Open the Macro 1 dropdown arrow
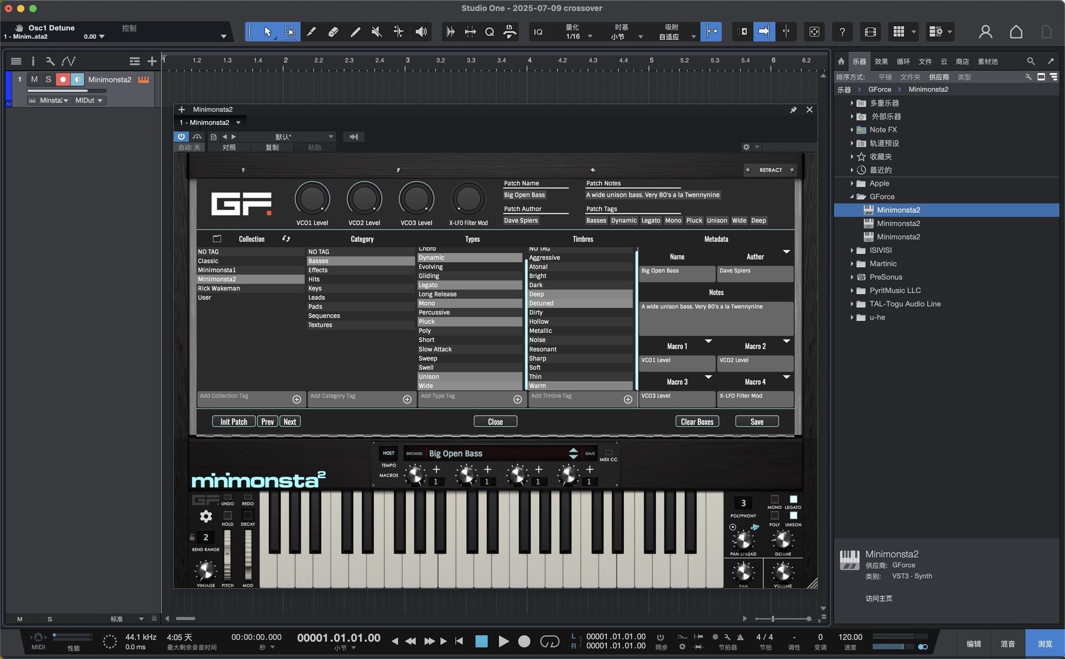This screenshot has width=1065, height=659. (708, 341)
